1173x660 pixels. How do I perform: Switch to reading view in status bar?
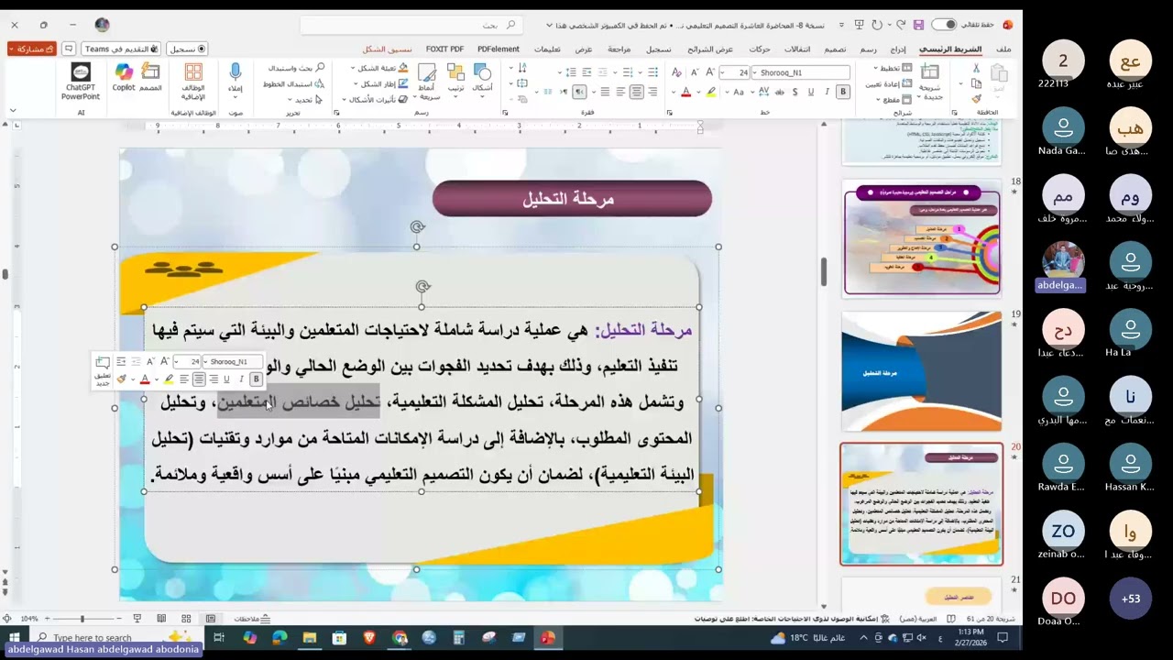[x=161, y=619]
